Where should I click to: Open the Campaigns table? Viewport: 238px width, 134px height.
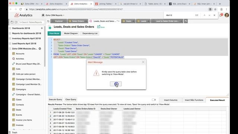21,89
